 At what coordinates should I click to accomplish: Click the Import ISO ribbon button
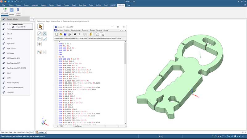[4, 11]
